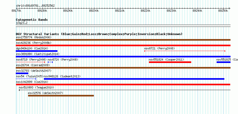The height and width of the screenshot is (114, 238).
Task: Click the 89180k ruler tick label
Action: pos(42,11)
